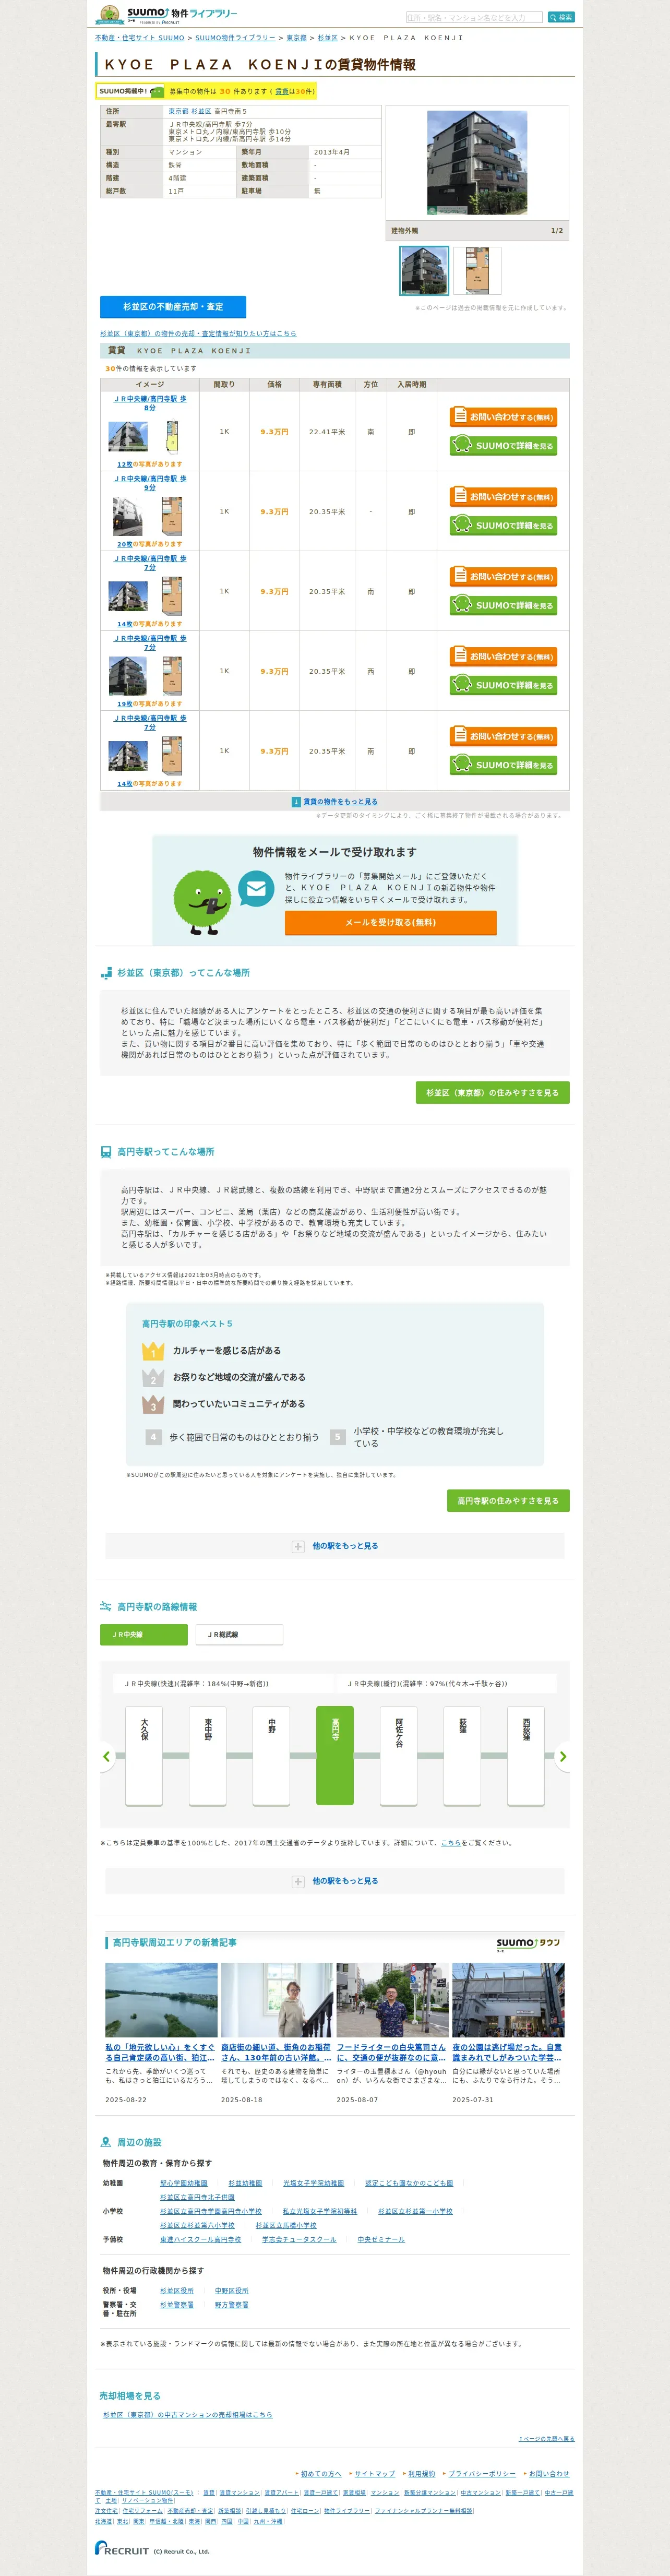Click 杉並区(東京都)の住みやすさを見る button
The height and width of the screenshot is (2576, 670).
click(492, 1093)
